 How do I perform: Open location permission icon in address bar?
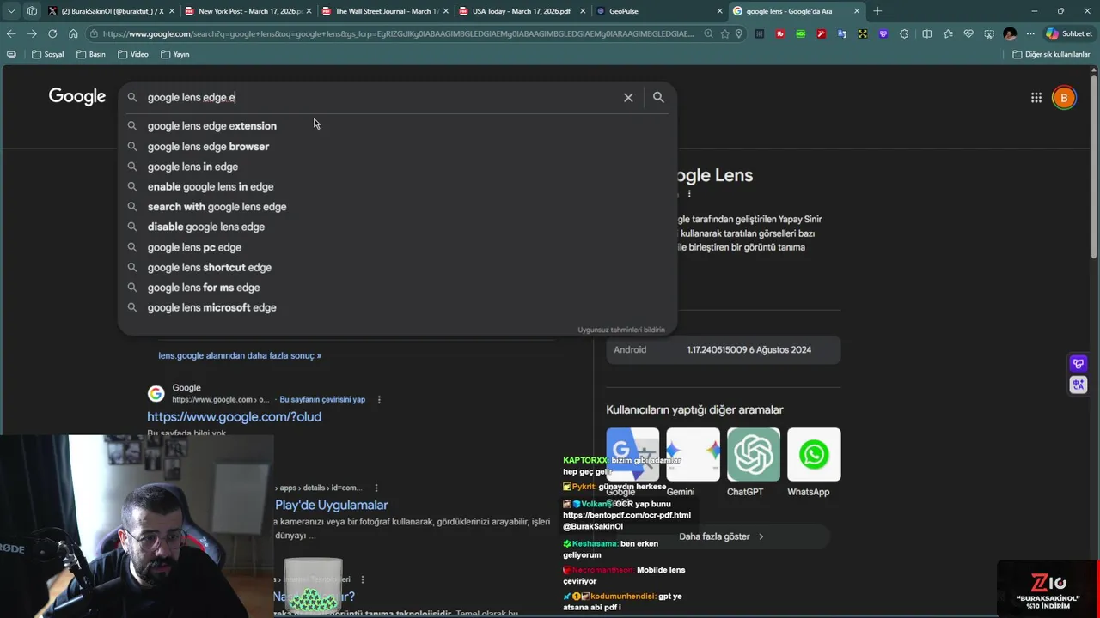pos(738,34)
